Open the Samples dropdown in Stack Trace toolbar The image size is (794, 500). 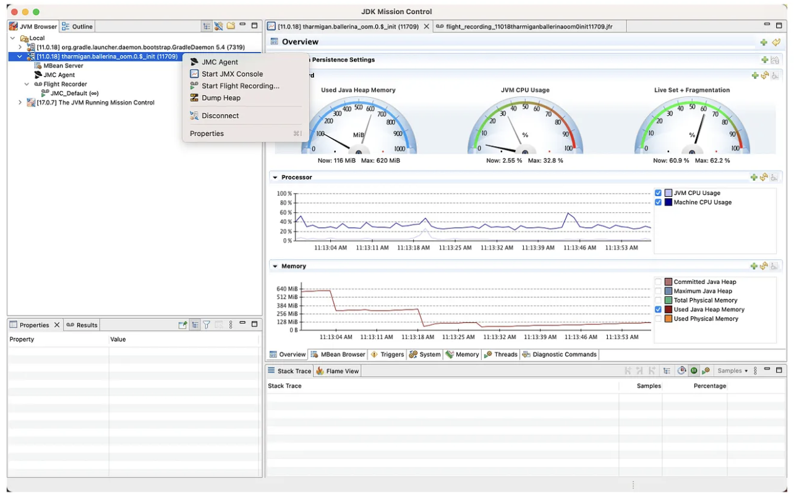coord(733,371)
